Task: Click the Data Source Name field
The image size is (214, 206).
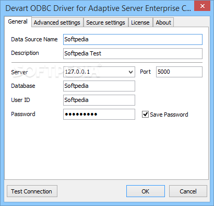Action: click(133, 39)
